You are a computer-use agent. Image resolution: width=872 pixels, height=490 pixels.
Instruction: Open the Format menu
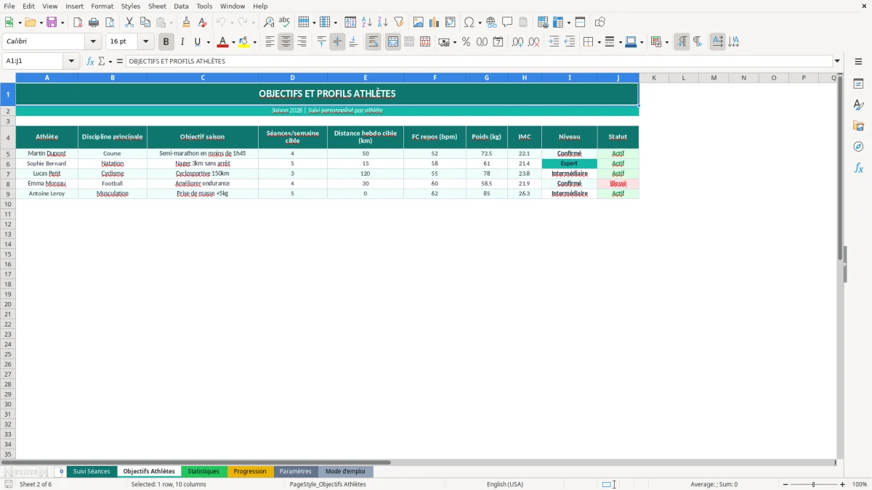[102, 6]
